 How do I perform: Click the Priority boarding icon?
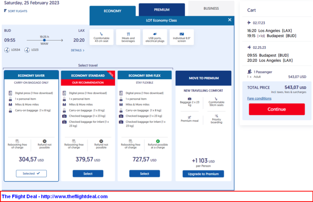216,116
